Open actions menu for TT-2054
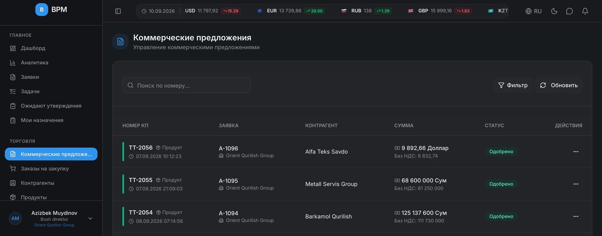Screen dimensions: 602x236 [576, 216]
